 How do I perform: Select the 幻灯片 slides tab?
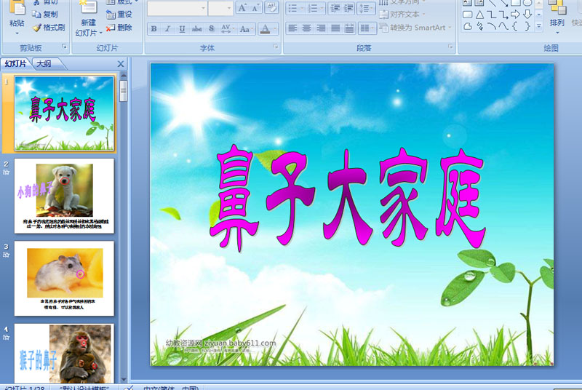tap(16, 64)
